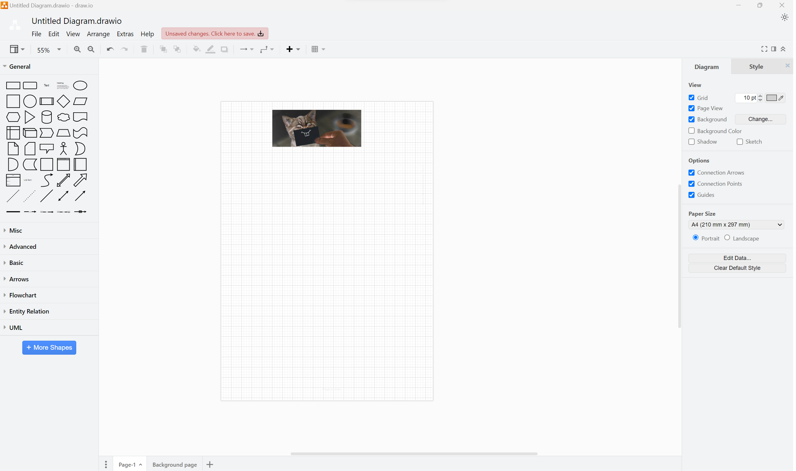Click the More Shapes button
The height and width of the screenshot is (471, 796).
coord(49,348)
